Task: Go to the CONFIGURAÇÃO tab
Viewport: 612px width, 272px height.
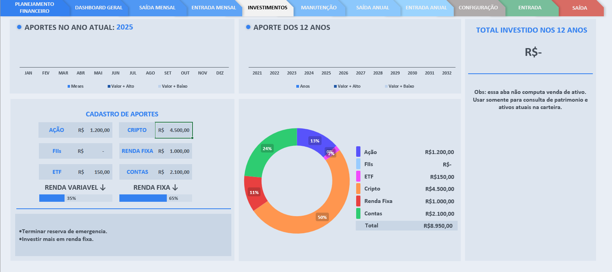Action: point(478,8)
